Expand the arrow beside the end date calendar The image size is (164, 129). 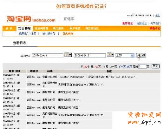click(113, 55)
